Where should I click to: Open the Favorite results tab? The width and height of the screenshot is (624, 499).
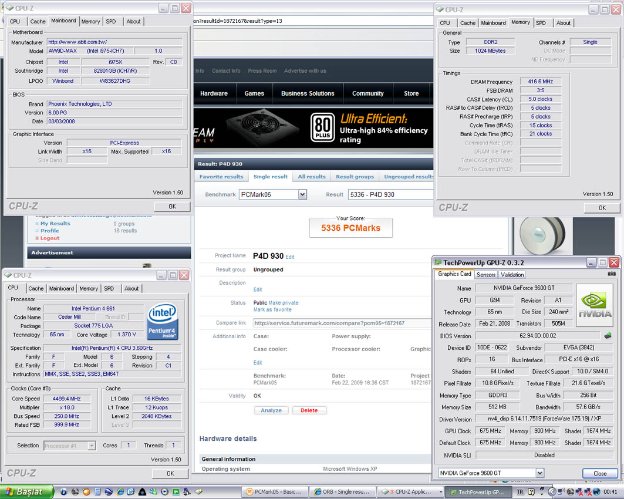pos(221,177)
